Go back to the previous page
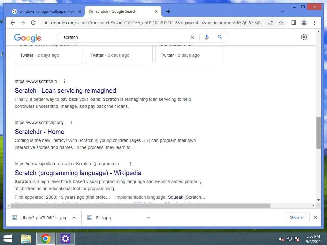The image size is (327, 245). click(x=13, y=23)
